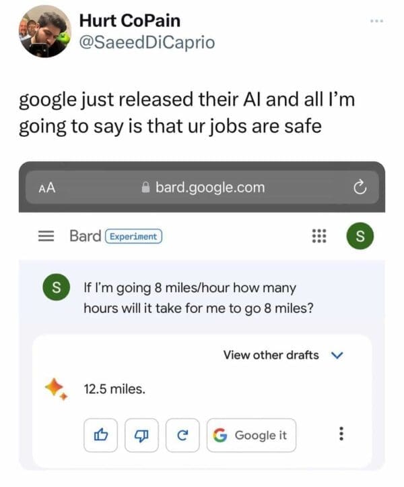Click the chevron beside View other drafts
The width and height of the screenshot is (404, 487).
point(339,355)
